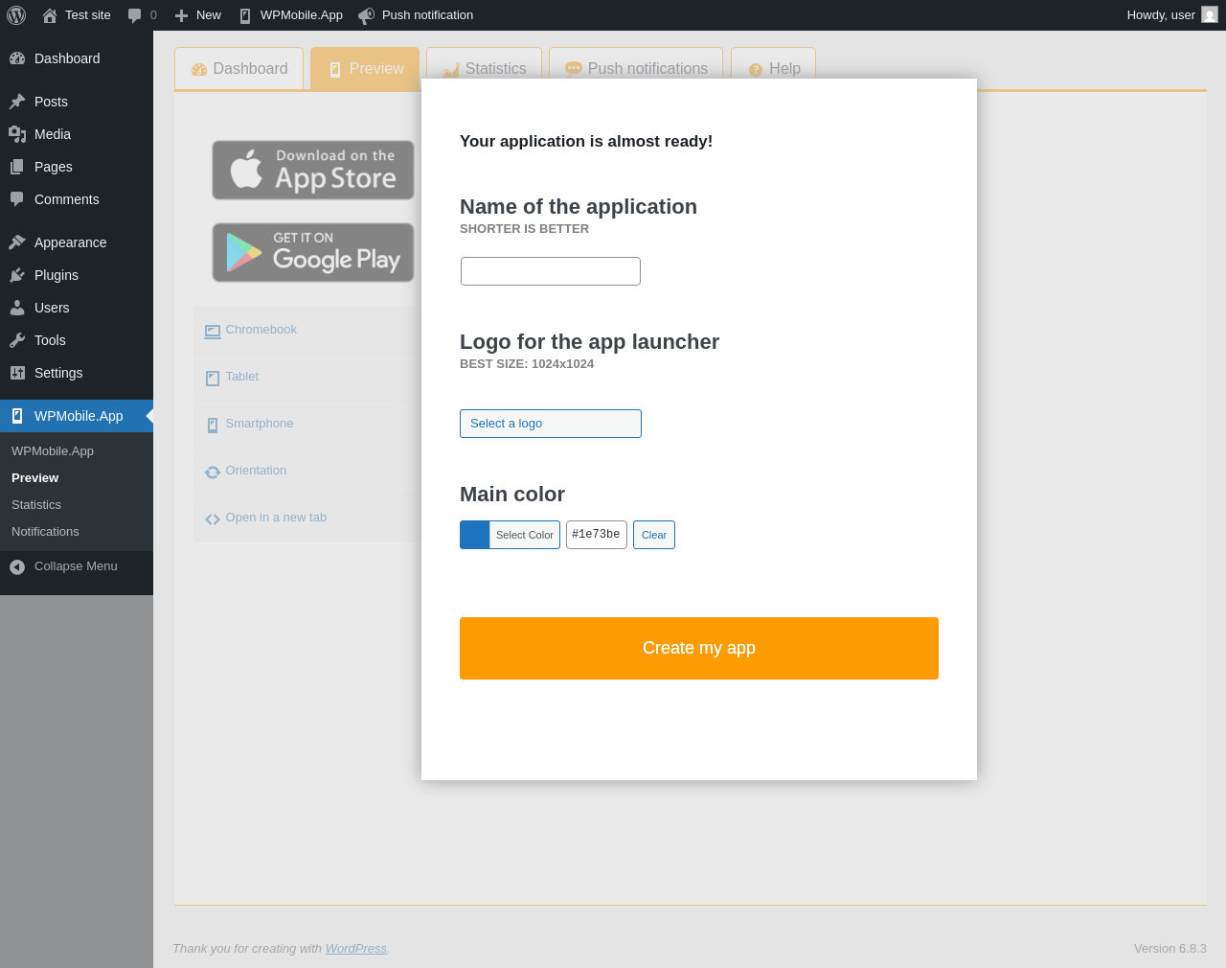Follow the WordPress footer link
1226x968 pixels.
[356, 949]
